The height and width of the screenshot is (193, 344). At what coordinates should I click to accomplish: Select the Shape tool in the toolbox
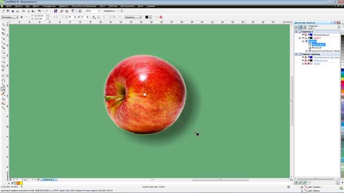pyautogui.click(x=3, y=29)
